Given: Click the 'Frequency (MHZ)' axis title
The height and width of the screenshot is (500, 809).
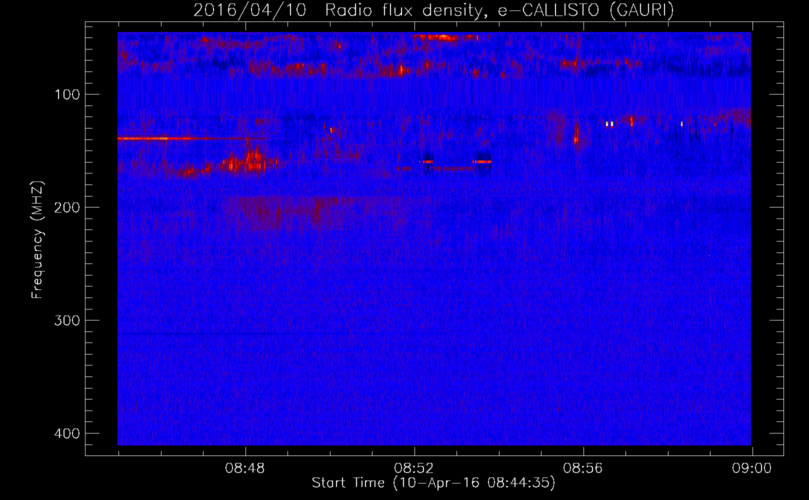Looking at the screenshot, I should point(37,239).
